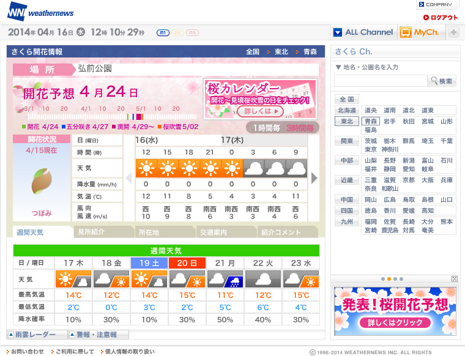465x356 pixels.
Task: Select the 北海道 region button
Action: coord(347,110)
